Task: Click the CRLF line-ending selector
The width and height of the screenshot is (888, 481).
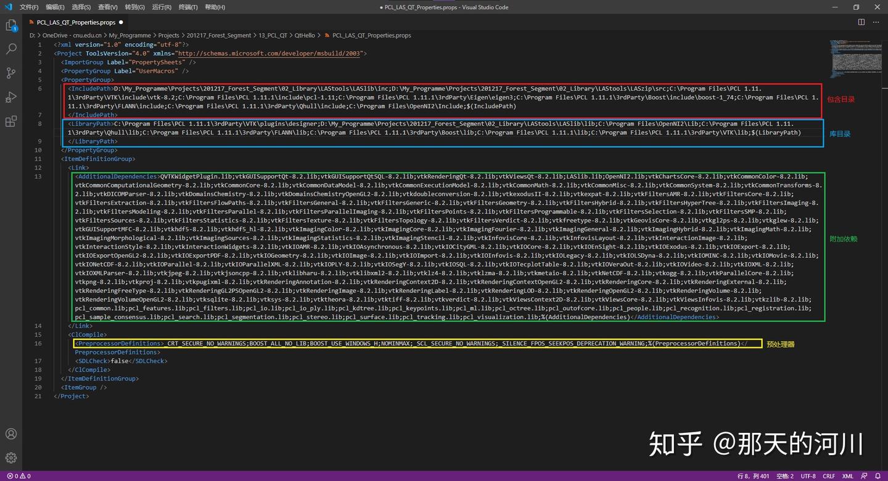Action: coord(829,476)
